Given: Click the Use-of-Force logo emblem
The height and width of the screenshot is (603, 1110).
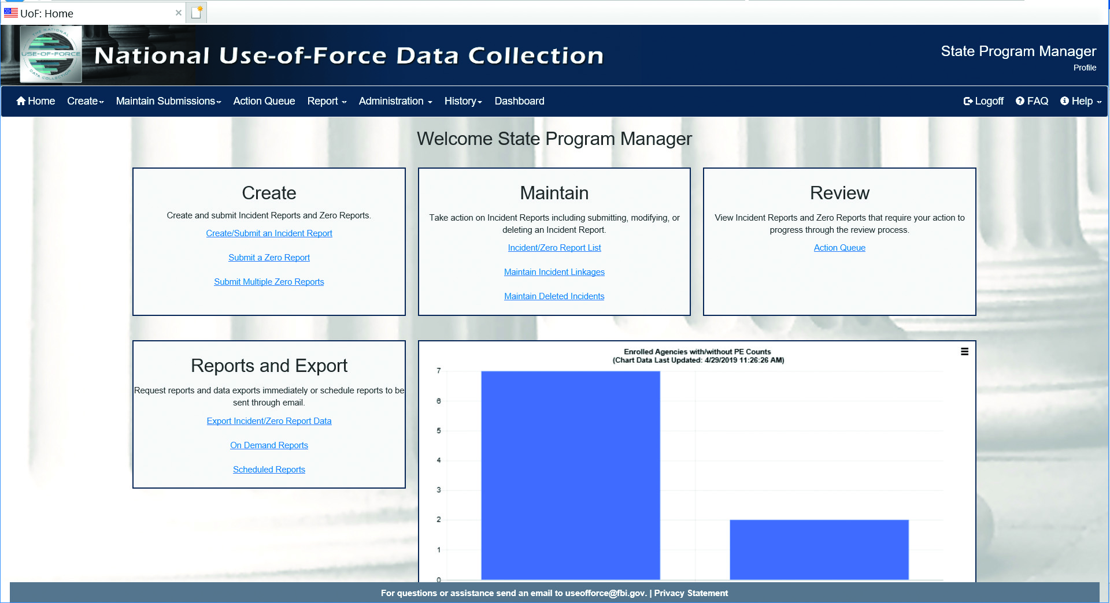Looking at the screenshot, I should coord(51,55).
